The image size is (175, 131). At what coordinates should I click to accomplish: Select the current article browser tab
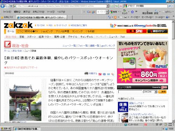(x=41, y=17)
